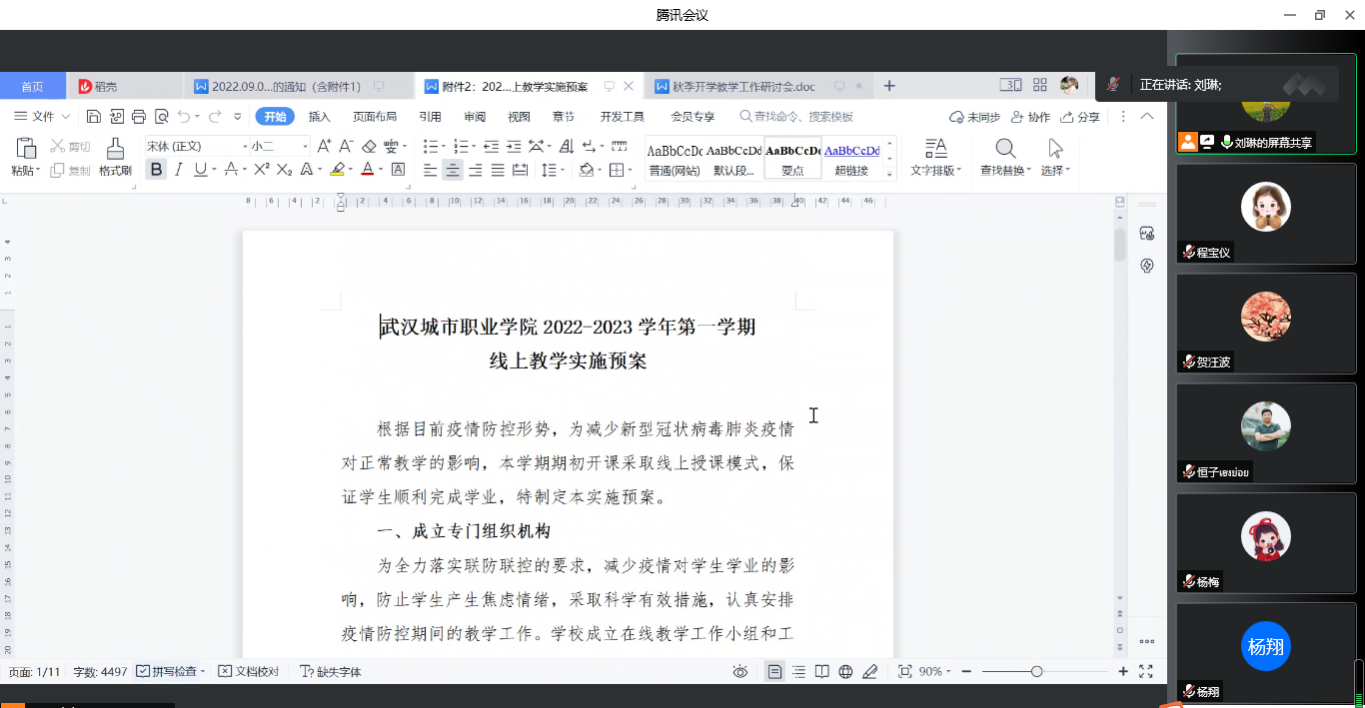The image size is (1365, 708).
Task: Toggle Bold formatting
Action: 156,170
